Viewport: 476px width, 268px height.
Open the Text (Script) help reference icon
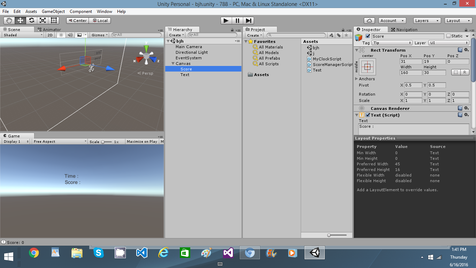click(460, 115)
